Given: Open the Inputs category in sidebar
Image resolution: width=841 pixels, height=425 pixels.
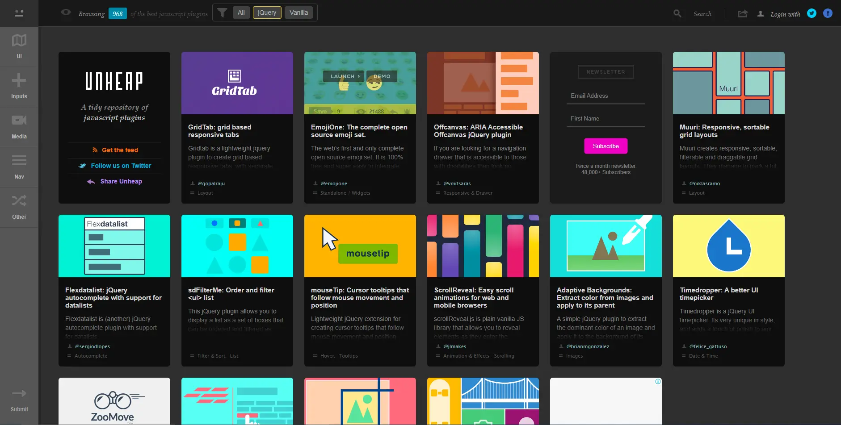Looking at the screenshot, I should coord(19,87).
